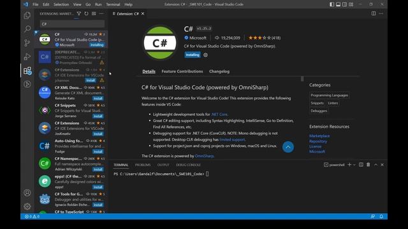Toggle secondary side bar layout icon
The height and width of the screenshot is (229, 408).
344,4
